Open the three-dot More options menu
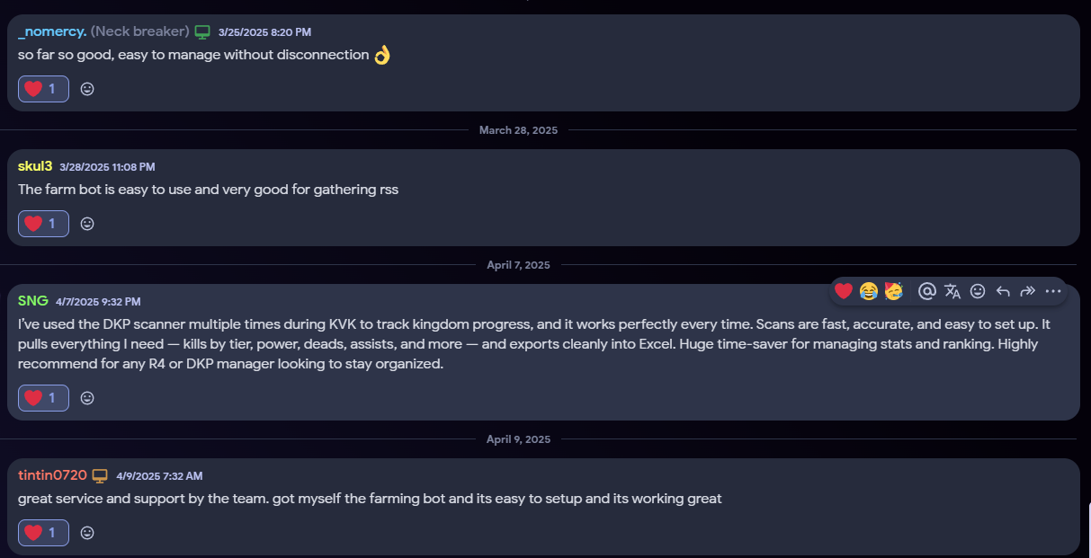The width and height of the screenshot is (1091, 558). pos(1053,291)
